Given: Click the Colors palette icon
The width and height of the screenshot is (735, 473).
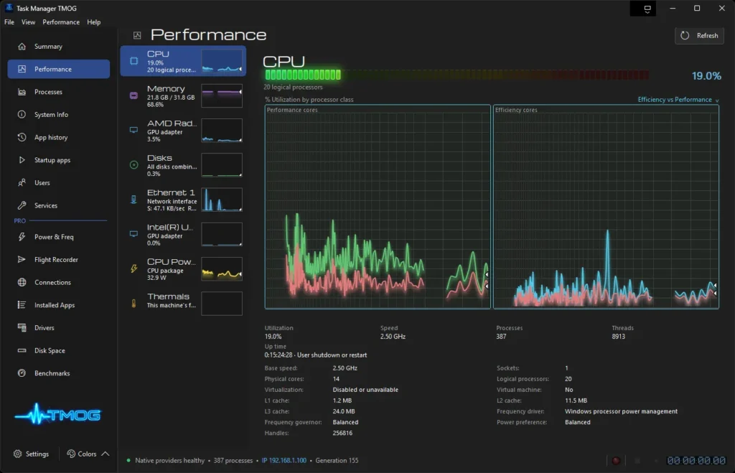Looking at the screenshot, I should click(x=71, y=454).
